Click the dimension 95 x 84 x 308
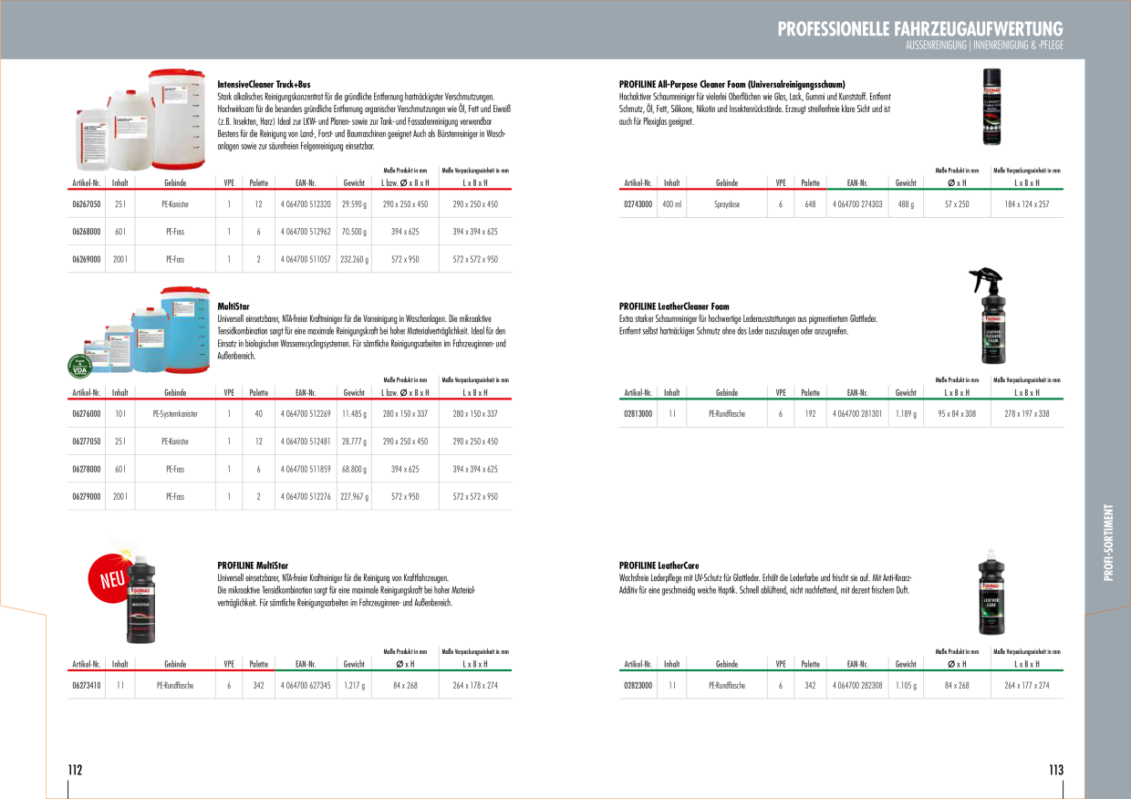Screen dimensions: 1131x799 [957, 414]
